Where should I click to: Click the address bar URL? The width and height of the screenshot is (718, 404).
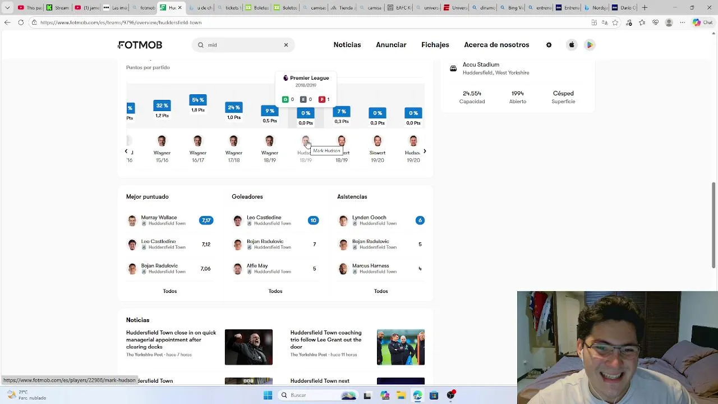pyautogui.click(x=121, y=22)
